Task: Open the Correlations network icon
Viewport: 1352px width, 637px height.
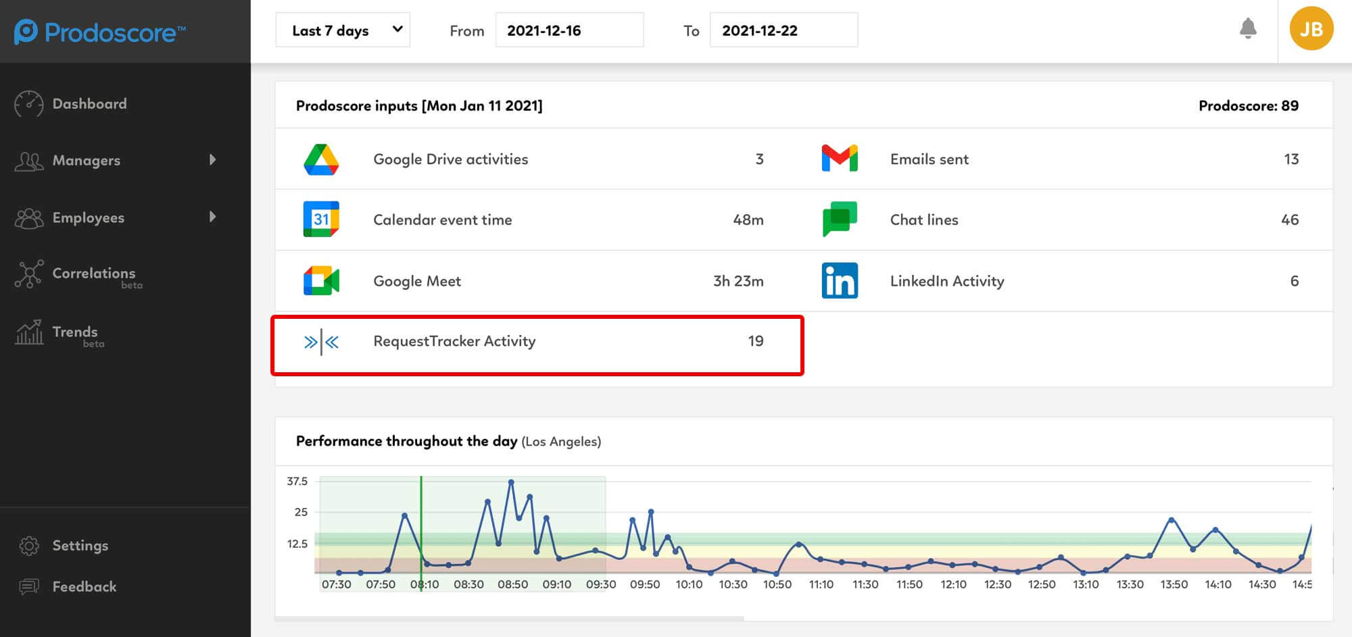Action: (29, 274)
